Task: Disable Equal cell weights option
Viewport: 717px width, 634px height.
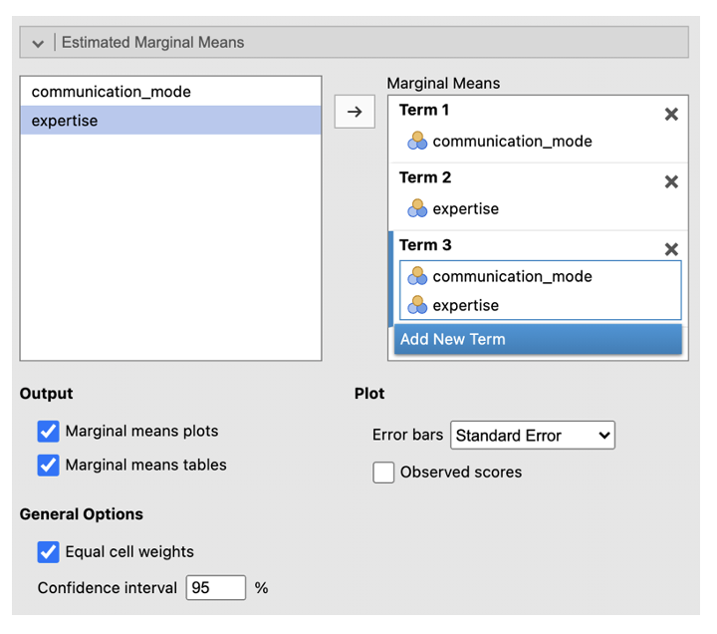Action: tap(49, 551)
